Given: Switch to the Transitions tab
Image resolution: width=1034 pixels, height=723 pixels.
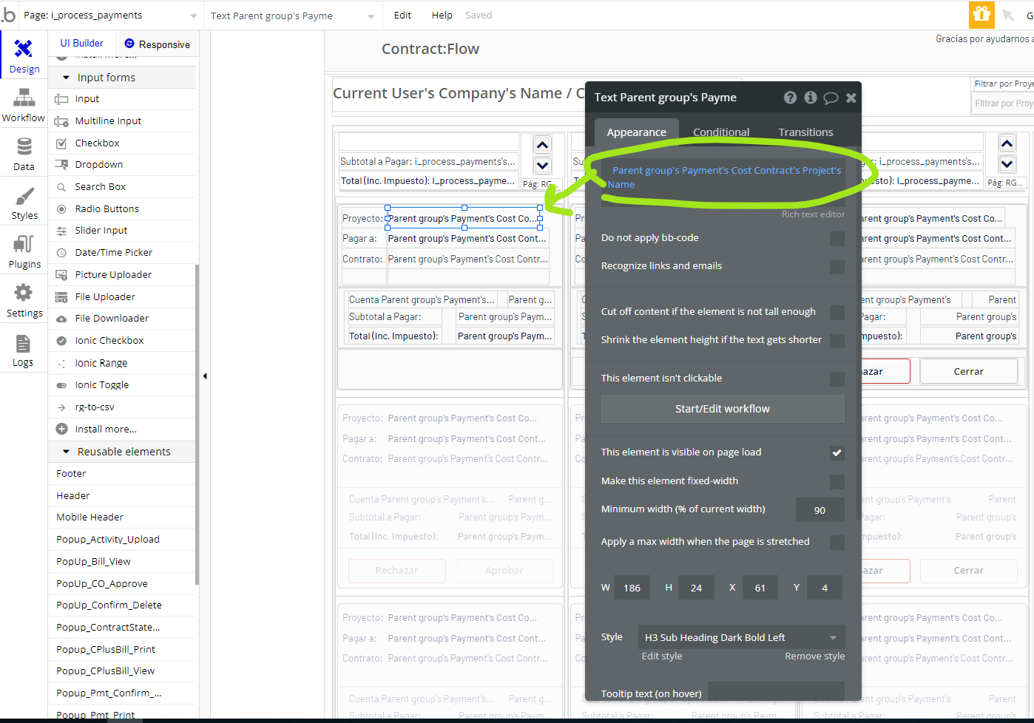Looking at the screenshot, I should 805,132.
